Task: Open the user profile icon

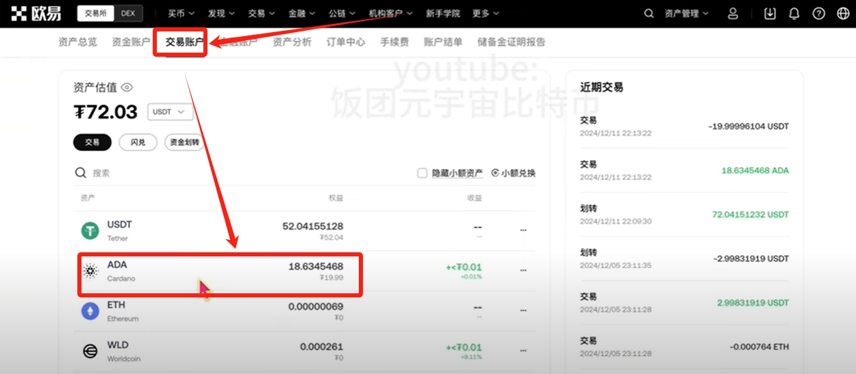Action: click(x=733, y=14)
